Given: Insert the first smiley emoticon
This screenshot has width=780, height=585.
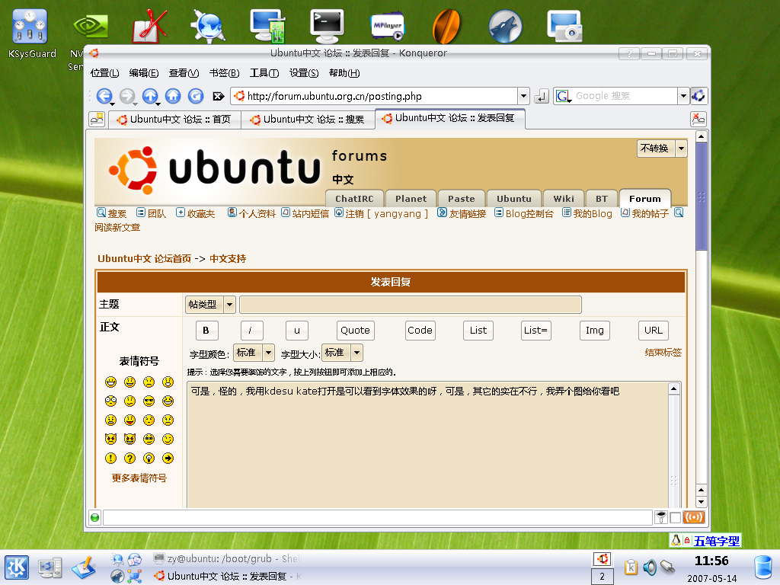Looking at the screenshot, I should 110,382.
